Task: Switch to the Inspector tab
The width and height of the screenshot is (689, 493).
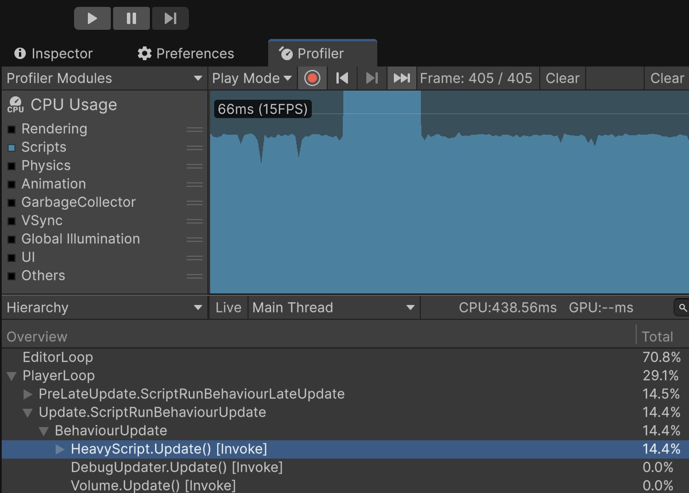Action: [x=53, y=54]
